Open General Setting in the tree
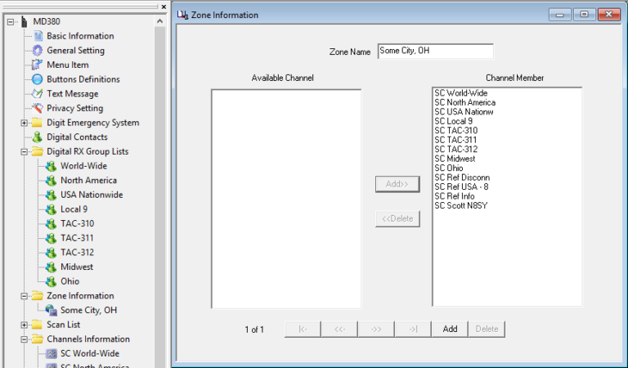 point(75,51)
